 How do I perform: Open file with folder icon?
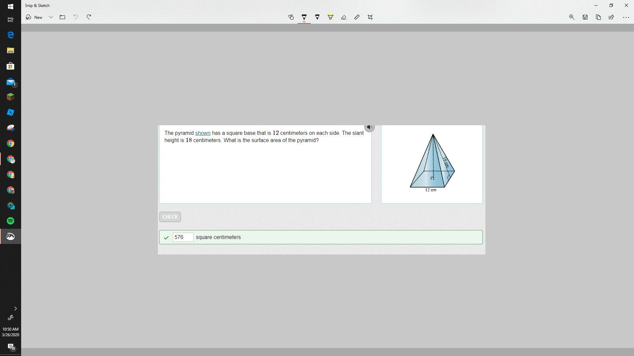(62, 17)
